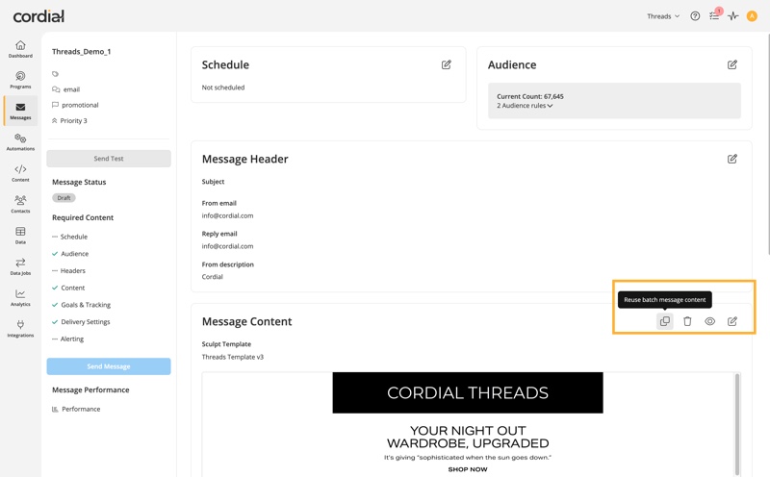This screenshot has width=770, height=477.
Task: Click the Threads_Demo_1 message name
Action: click(x=82, y=52)
